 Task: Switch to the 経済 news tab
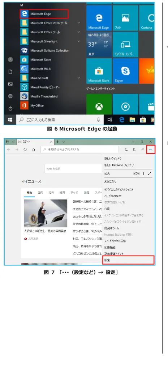click(62, 193)
